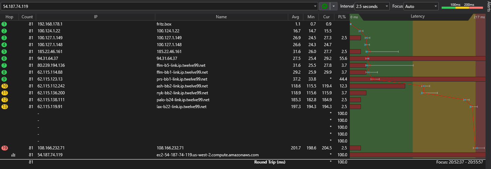Select the green hop 3 icon
491x169 pixels.
tap(4, 38)
